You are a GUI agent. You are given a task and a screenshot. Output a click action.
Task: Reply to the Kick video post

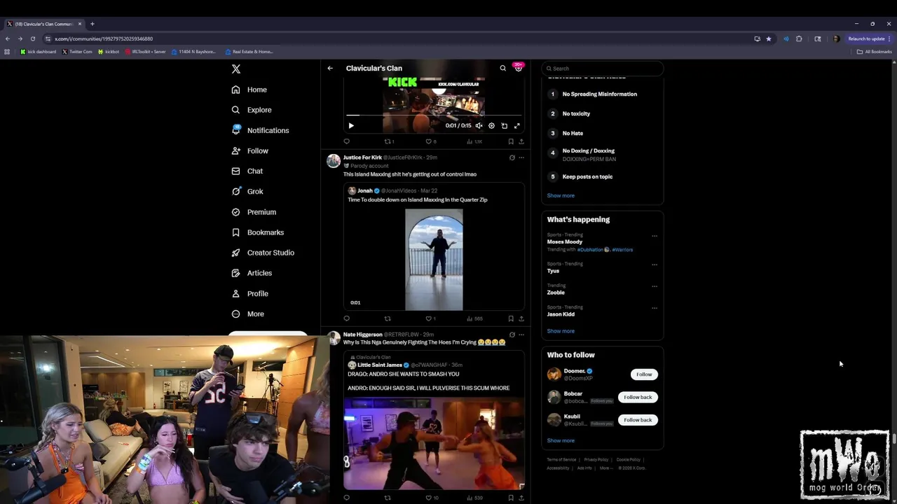[346, 141]
